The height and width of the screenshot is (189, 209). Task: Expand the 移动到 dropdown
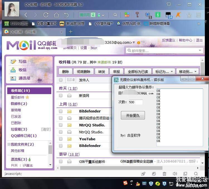click(188, 72)
